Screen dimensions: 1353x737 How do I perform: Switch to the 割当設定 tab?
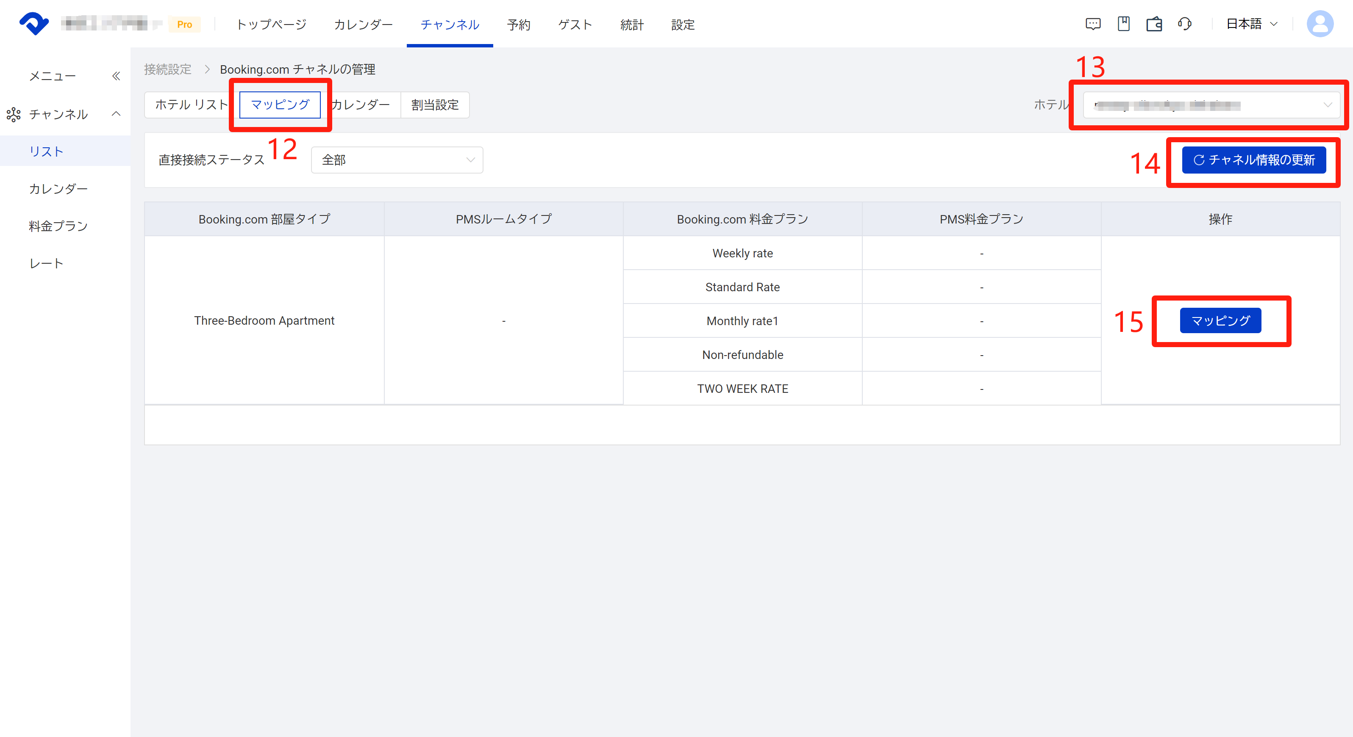pyautogui.click(x=435, y=105)
